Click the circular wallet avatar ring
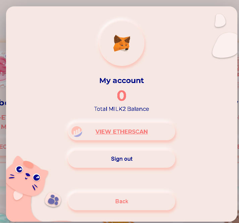 click(x=122, y=43)
